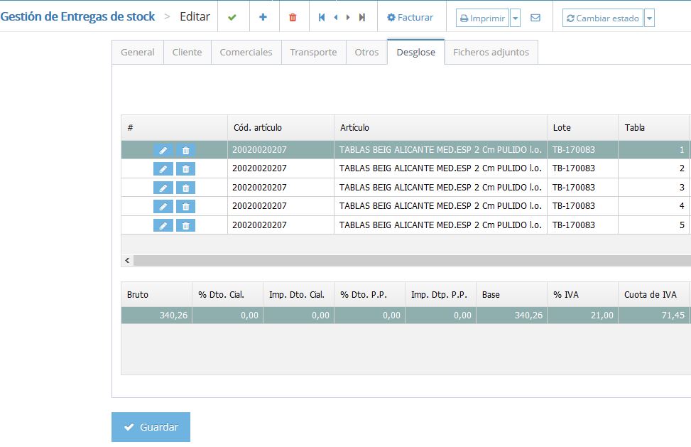Open the Transporte tab
The image size is (691, 447).
[x=313, y=52]
